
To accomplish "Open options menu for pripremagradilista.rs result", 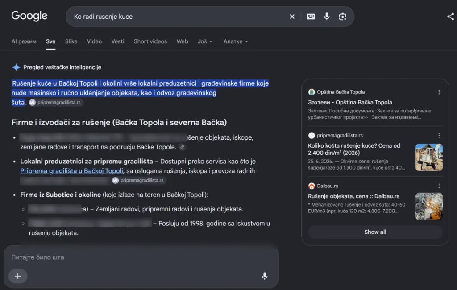I will 439,136.
